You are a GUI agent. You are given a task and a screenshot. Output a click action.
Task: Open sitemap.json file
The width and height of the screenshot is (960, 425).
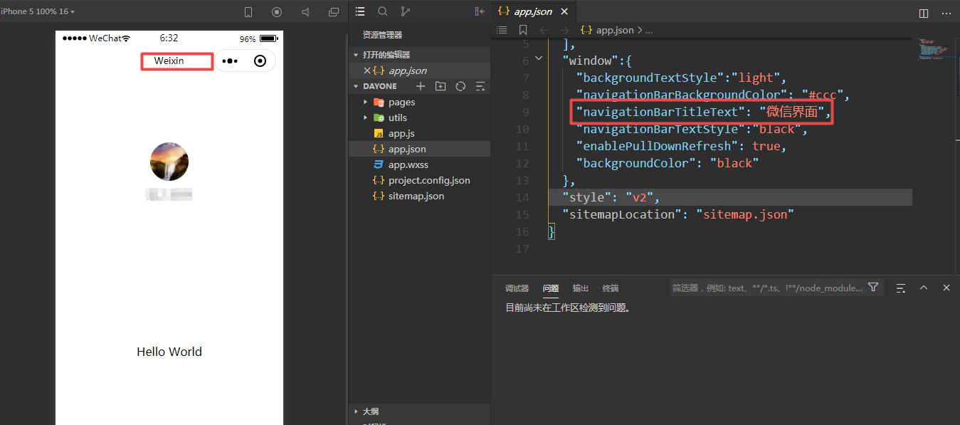tap(416, 196)
